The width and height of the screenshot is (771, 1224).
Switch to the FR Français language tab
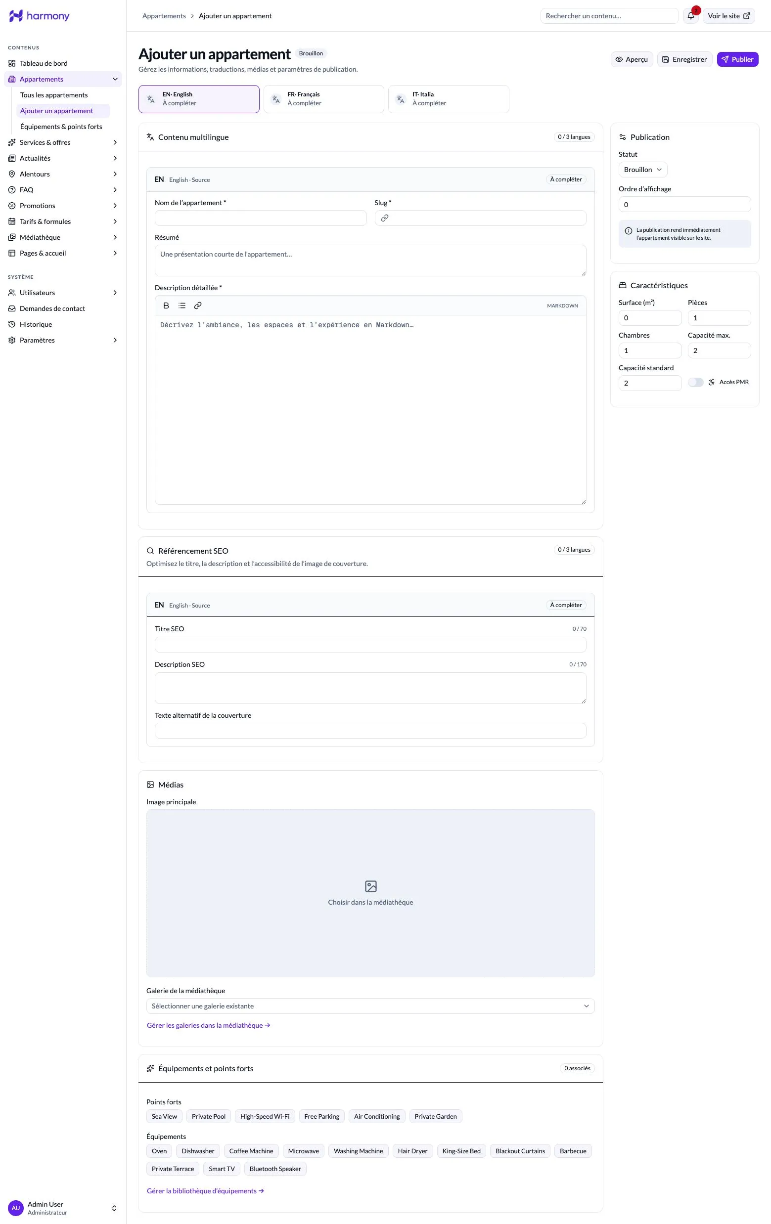click(323, 99)
